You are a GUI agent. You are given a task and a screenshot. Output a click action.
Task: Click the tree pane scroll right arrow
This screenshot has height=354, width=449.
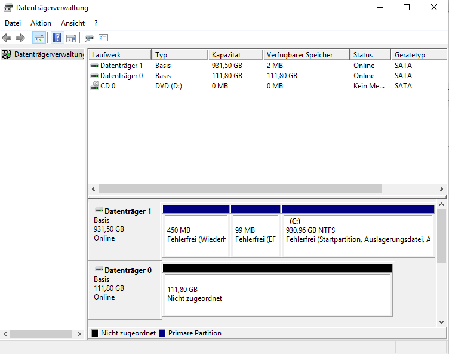coord(79,334)
